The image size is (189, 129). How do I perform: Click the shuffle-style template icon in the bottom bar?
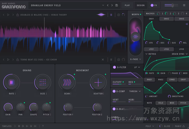pyautogui.click(x=31, y=126)
